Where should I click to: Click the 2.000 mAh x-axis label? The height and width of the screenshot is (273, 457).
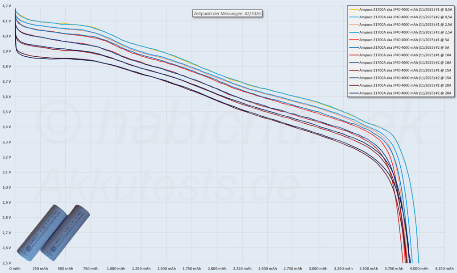pyautogui.click(x=217, y=269)
